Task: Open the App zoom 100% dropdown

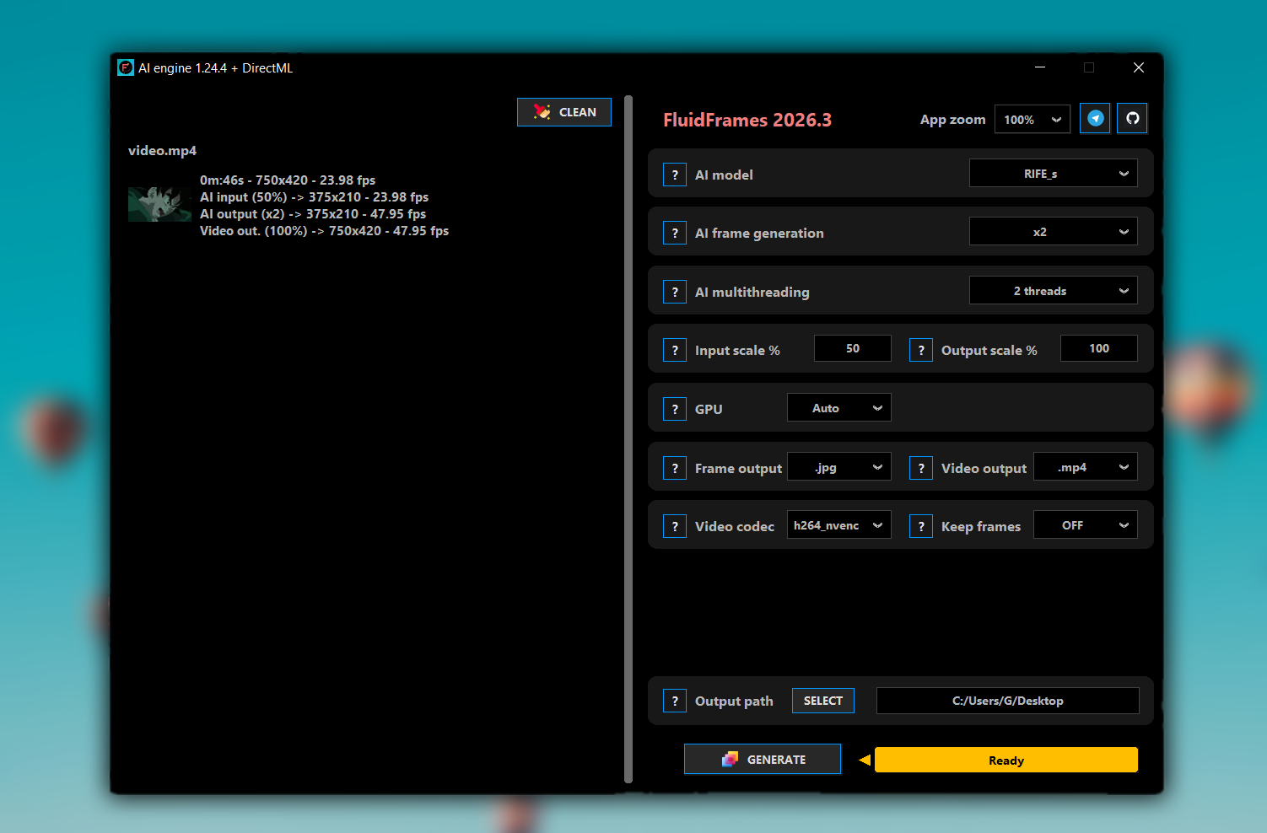Action: pos(1032,120)
